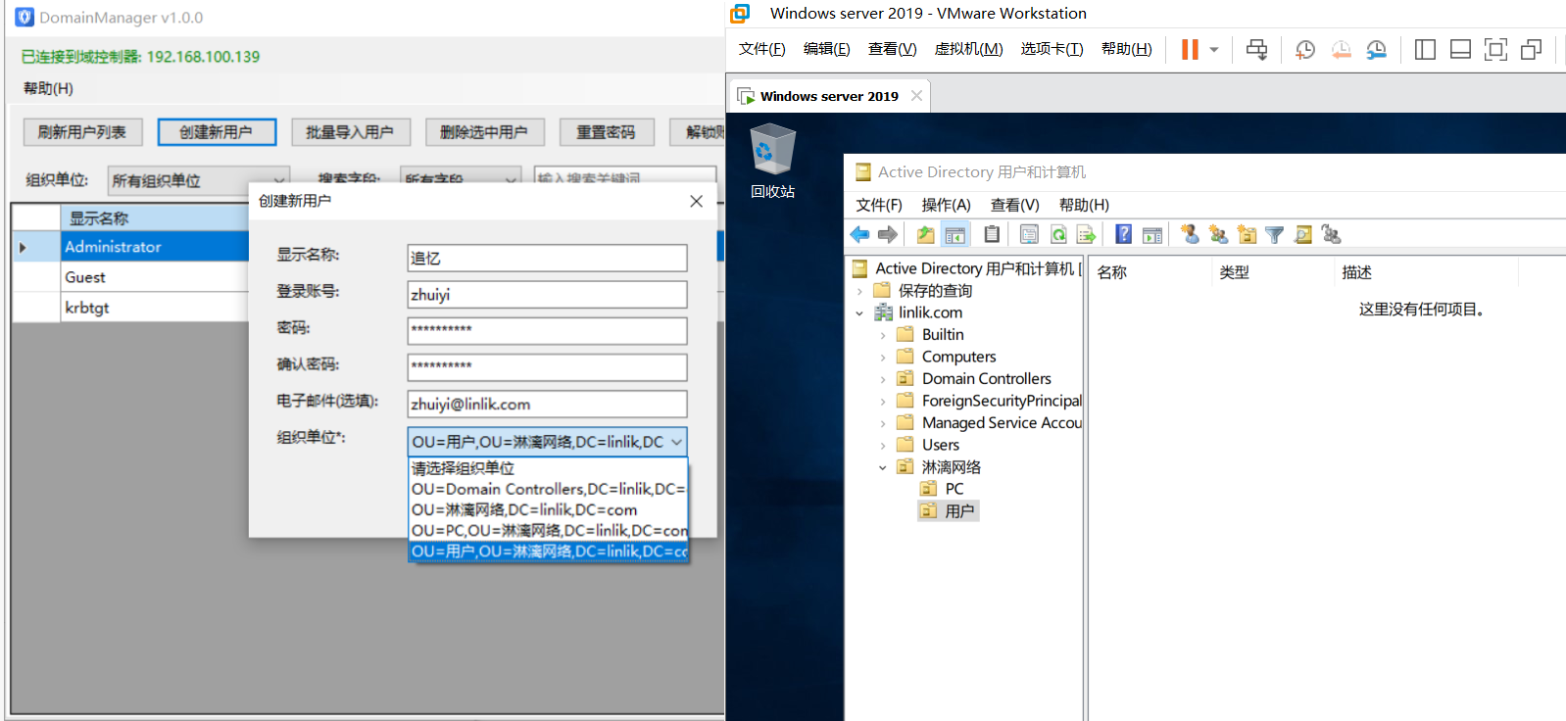Click the 电子邮件 field with zhuiyi@linlik.com

547,405
